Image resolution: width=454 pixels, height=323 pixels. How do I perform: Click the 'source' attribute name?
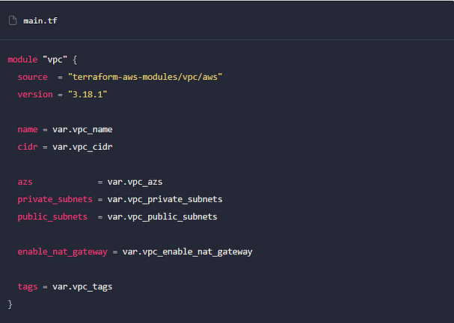click(32, 77)
